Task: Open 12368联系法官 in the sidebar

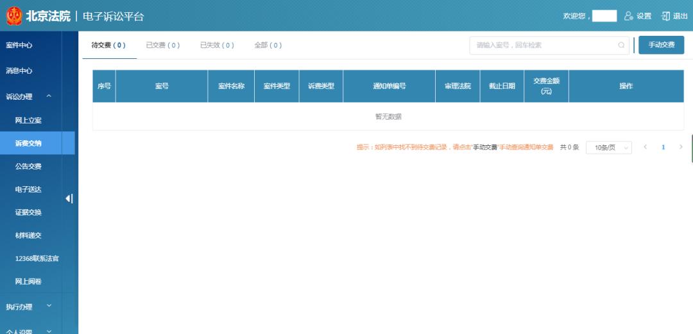Action: click(37, 258)
